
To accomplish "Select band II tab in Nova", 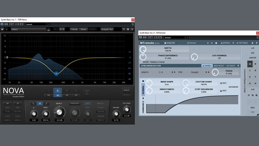I will point(58,90).
